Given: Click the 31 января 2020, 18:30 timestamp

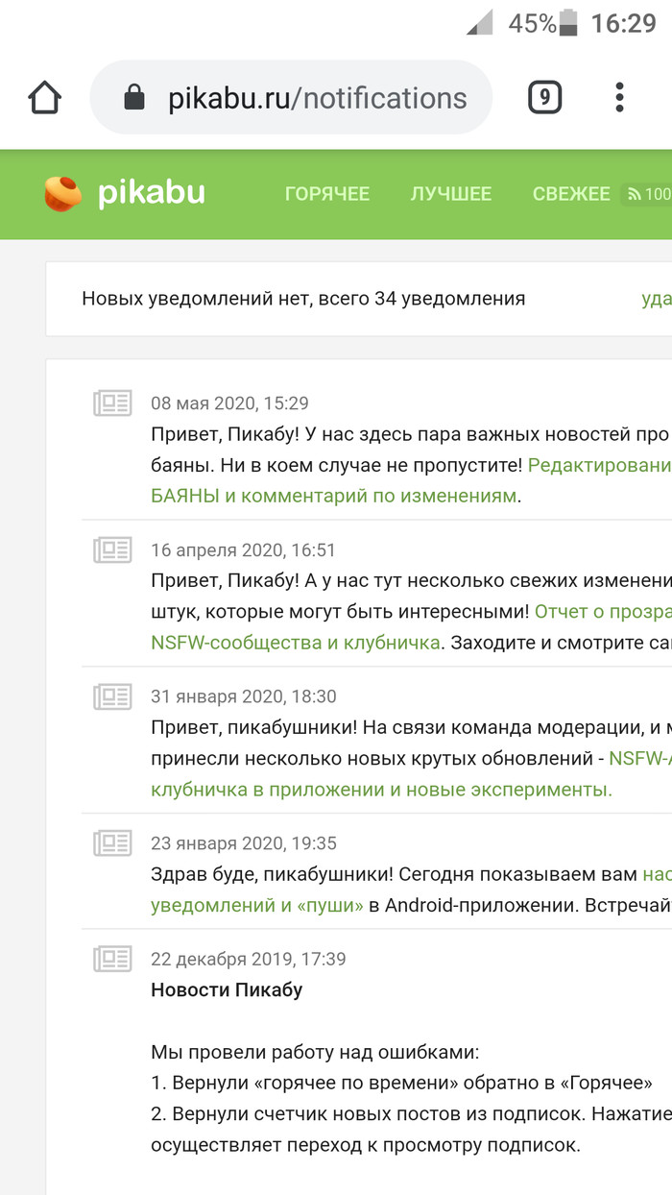Looking at the screenshot, I should point(244,696).
